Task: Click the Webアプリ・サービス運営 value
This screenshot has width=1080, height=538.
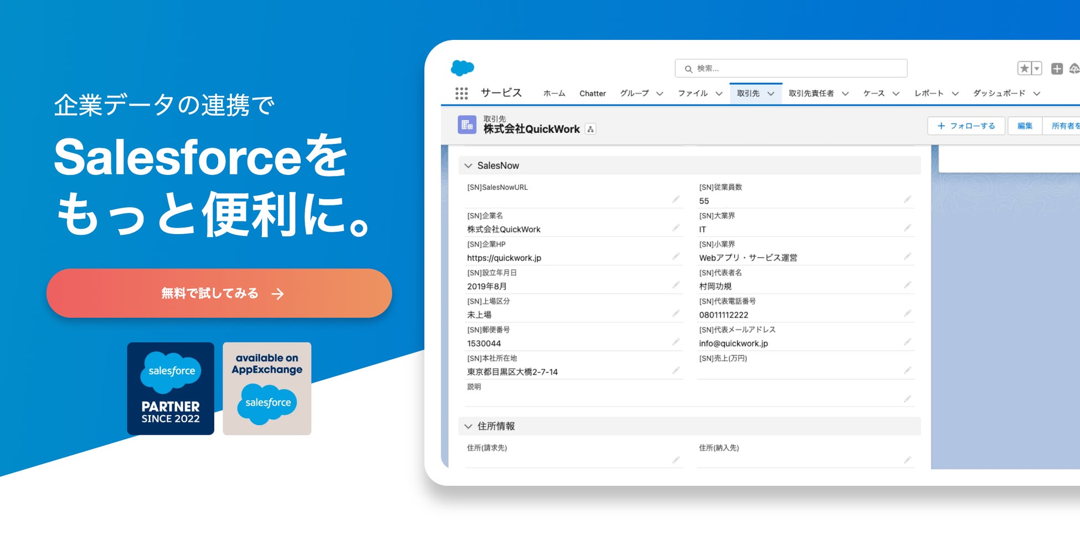Action: tap(748, 258)
